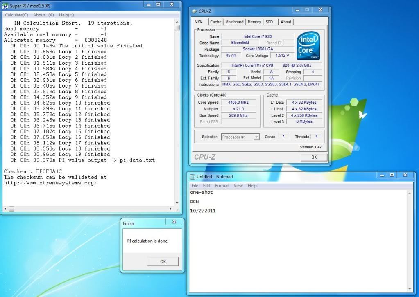Click the Notepad title bar icon
419x297 pixels.
[193, 176]
